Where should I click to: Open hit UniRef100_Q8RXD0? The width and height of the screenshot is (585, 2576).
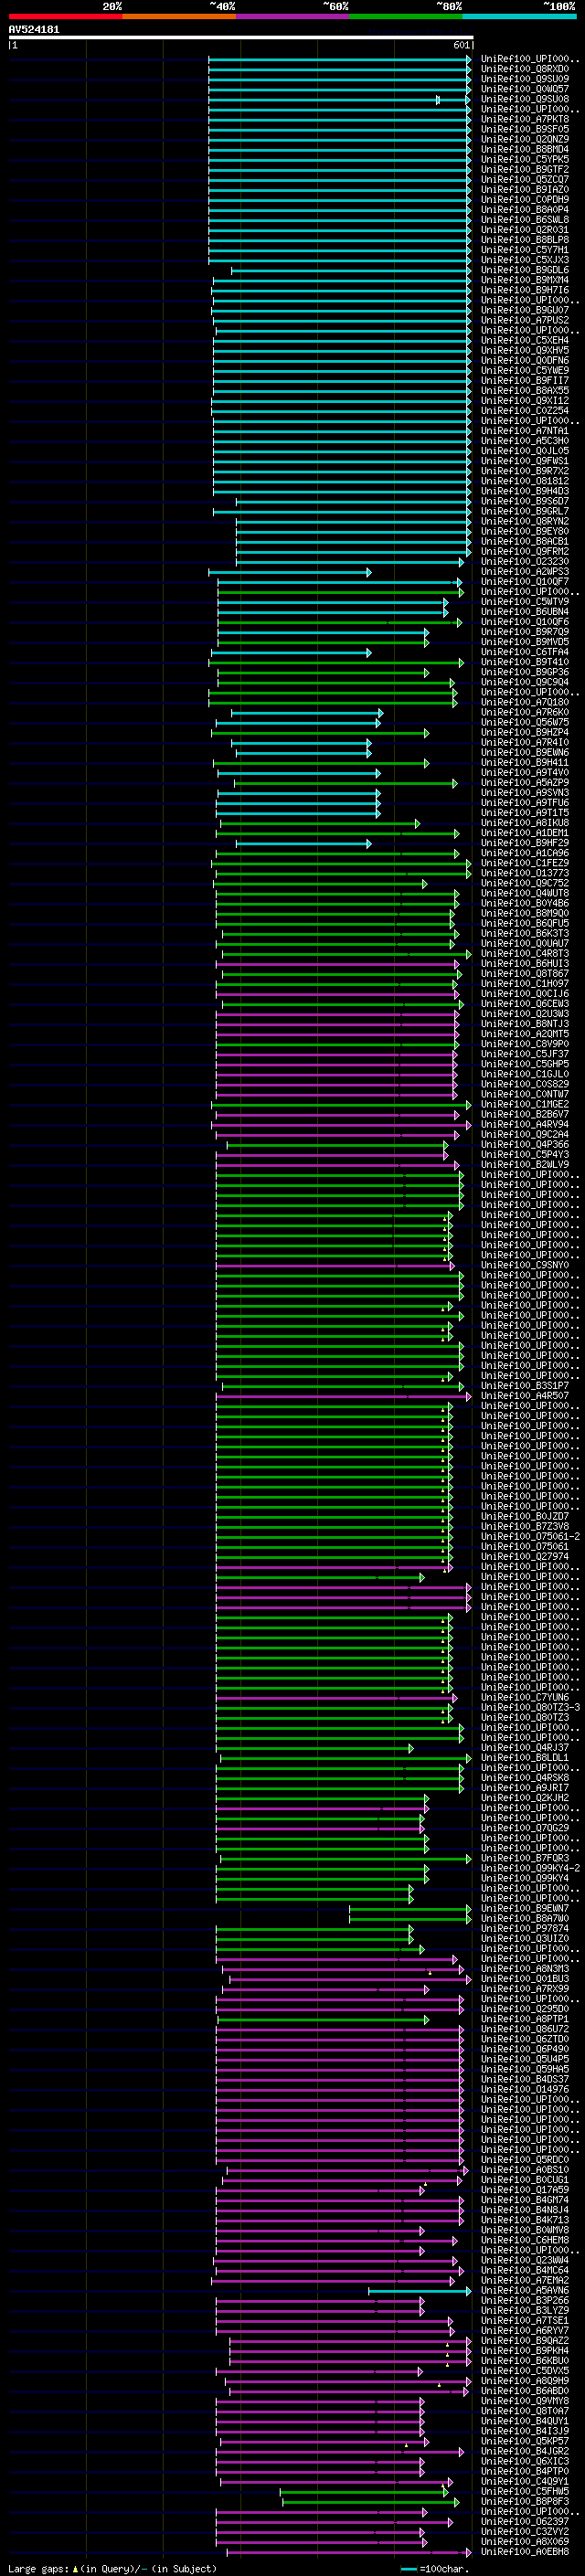525,69
